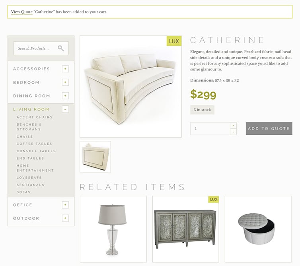Expand the Dining Room category
Screen dimensions: 300x266
point(65,95)
